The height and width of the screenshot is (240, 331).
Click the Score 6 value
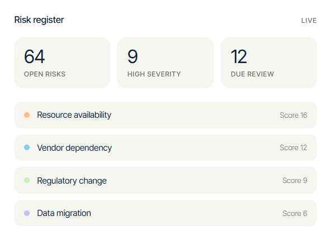[295, 213]
